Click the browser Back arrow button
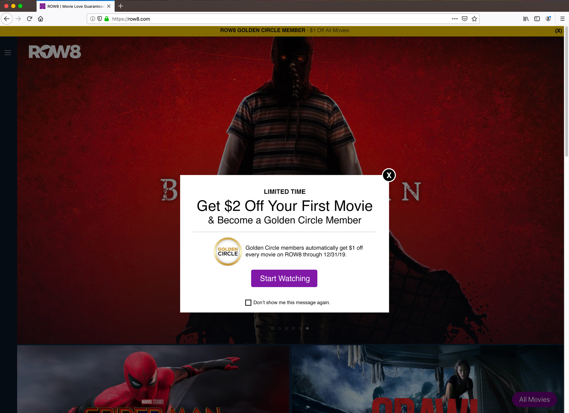This screenshot has width=569, height=413. (7, 19)
